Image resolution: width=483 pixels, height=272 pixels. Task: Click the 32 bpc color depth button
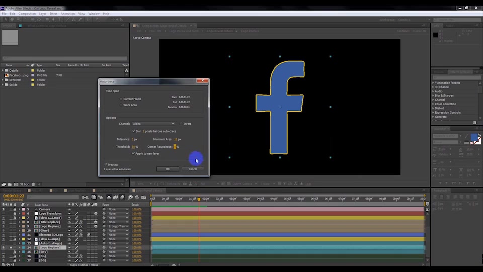click(24, 184)
